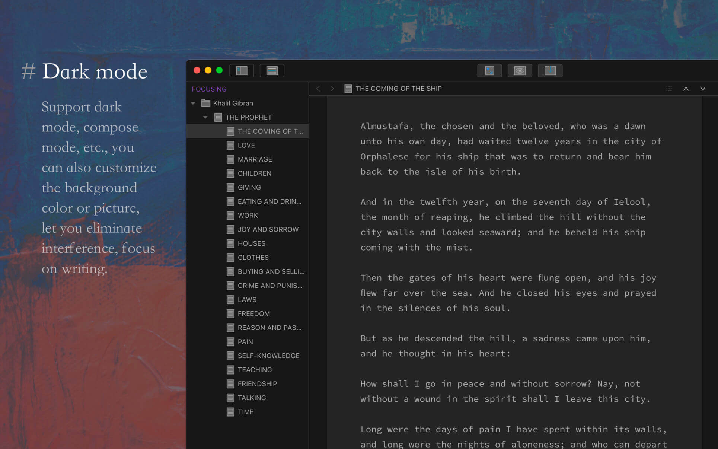Select JOY AND SORROW in sidebar

(x=268, y=229)
